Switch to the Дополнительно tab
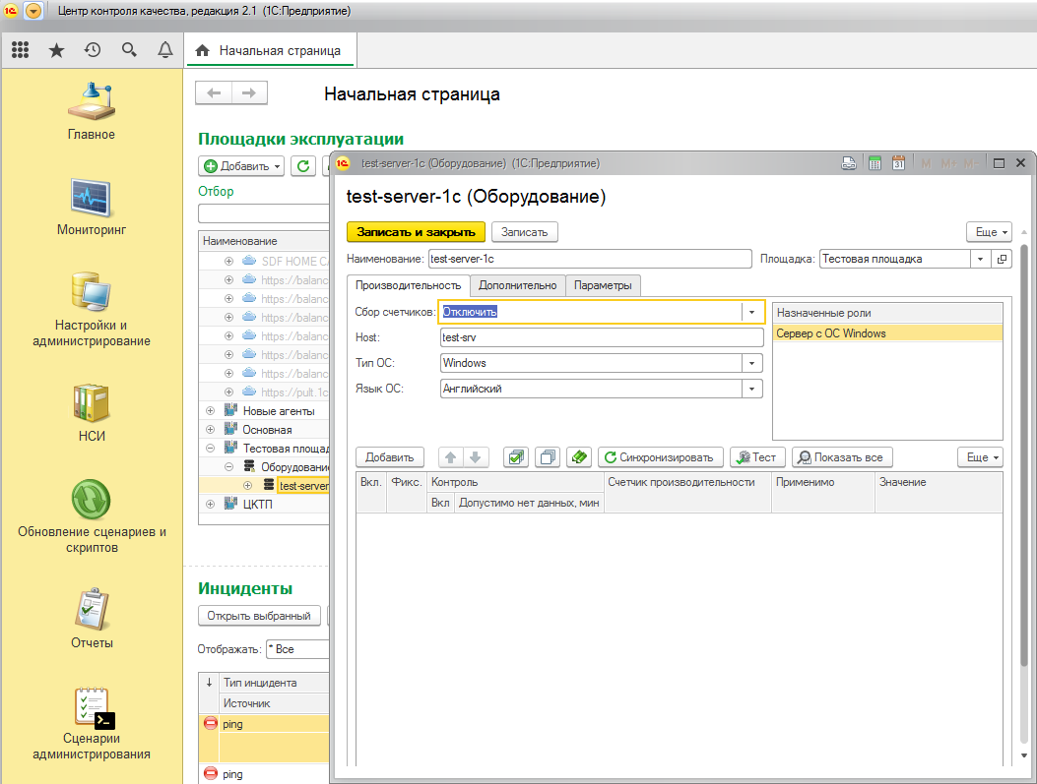Image resolution: width=1037 pixels, height=784 pixels. [517, 285]
